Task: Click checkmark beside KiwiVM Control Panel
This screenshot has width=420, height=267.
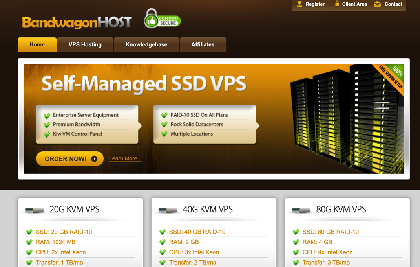Action: pyautogui.click(x=47, y=134)
